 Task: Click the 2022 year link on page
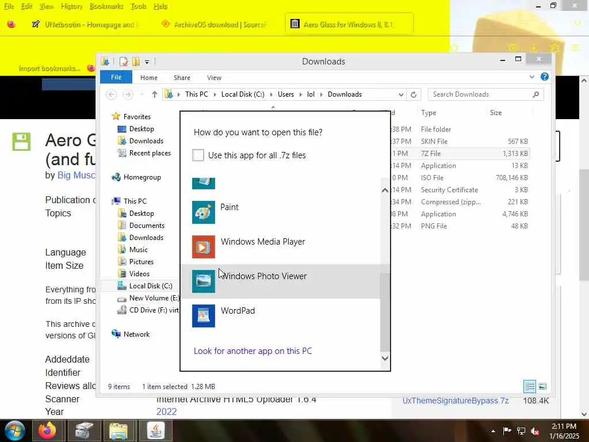point(166,411)
